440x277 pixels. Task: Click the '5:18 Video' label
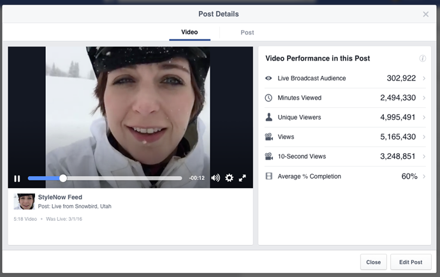(26, 219)
